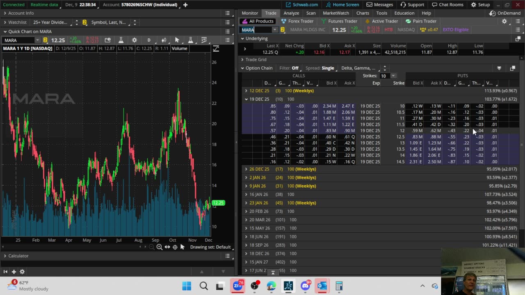The image size is (525, 295).
Task: Click the 12.5 strike put bid .83
Action: click(417, 137)
